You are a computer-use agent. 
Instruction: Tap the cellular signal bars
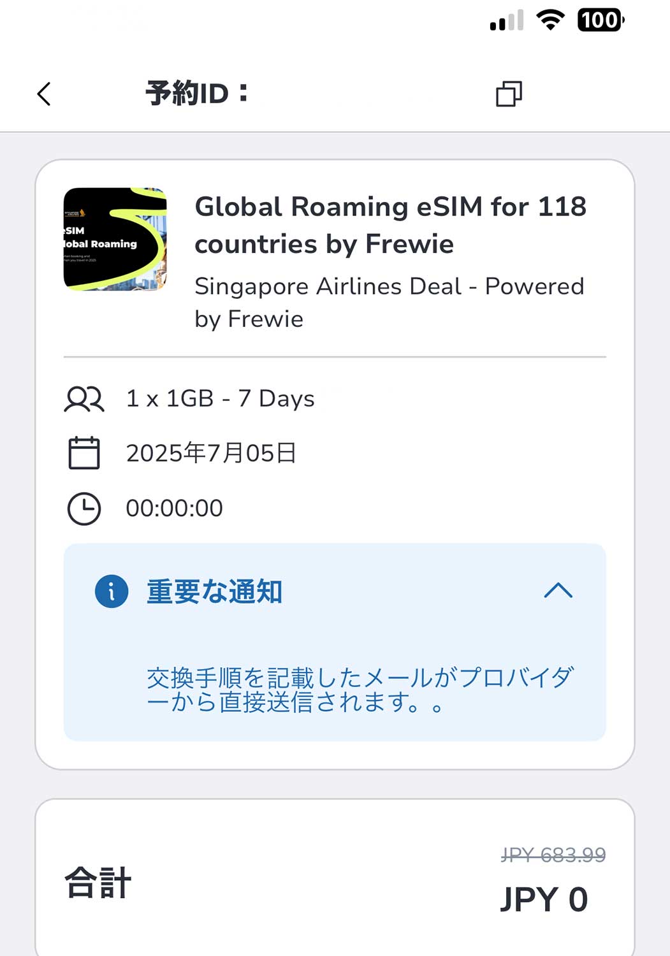tap(507, 21)
